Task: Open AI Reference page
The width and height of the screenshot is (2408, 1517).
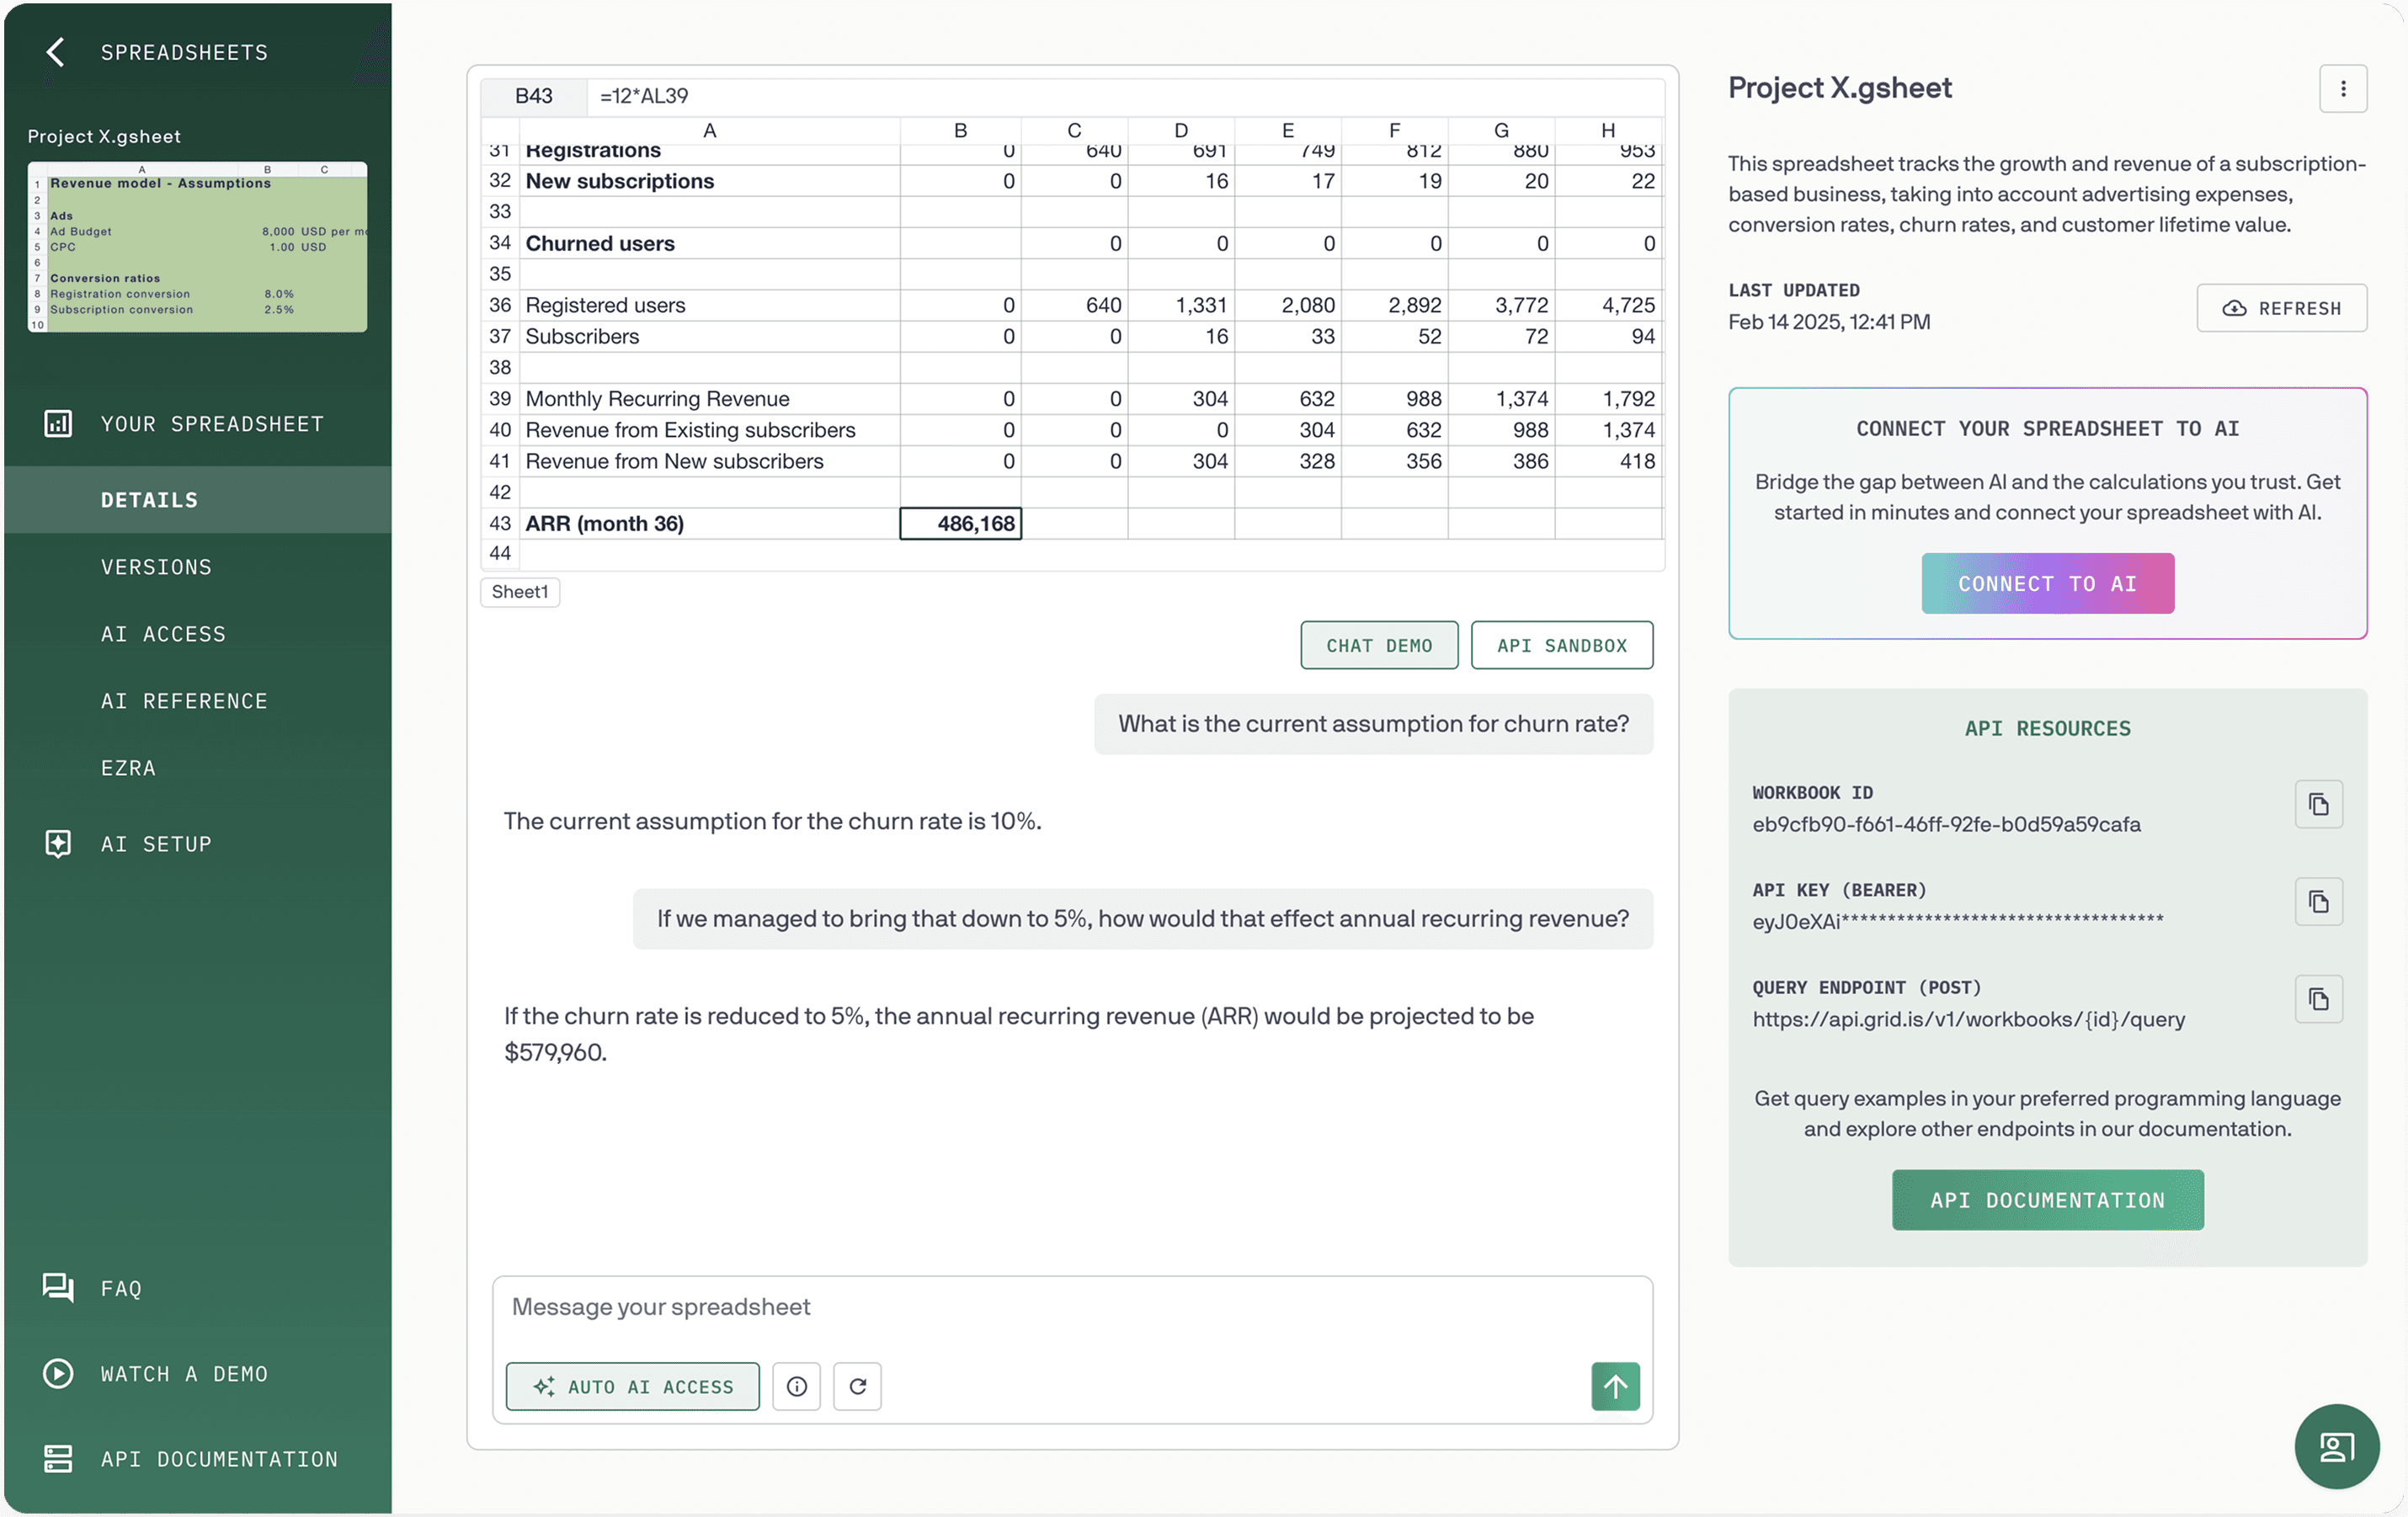Action: click(x=184, y=701)
